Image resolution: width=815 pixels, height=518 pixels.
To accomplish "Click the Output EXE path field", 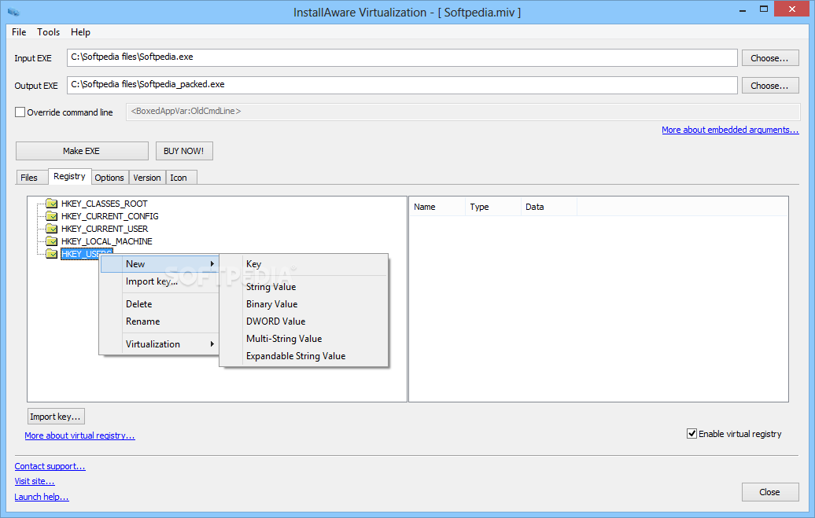I will click(402, 85).
